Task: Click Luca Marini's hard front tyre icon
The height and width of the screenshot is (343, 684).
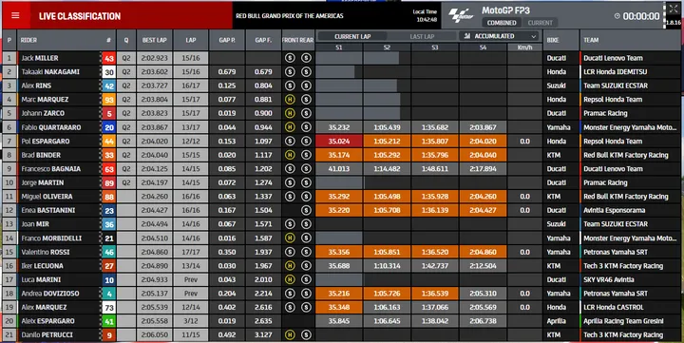Action: click(290, 279)
